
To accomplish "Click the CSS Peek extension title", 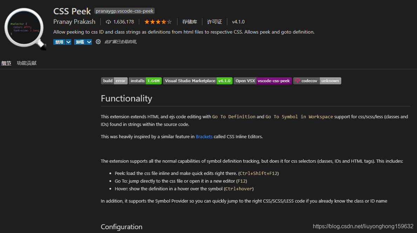I will tap(72, 11).
